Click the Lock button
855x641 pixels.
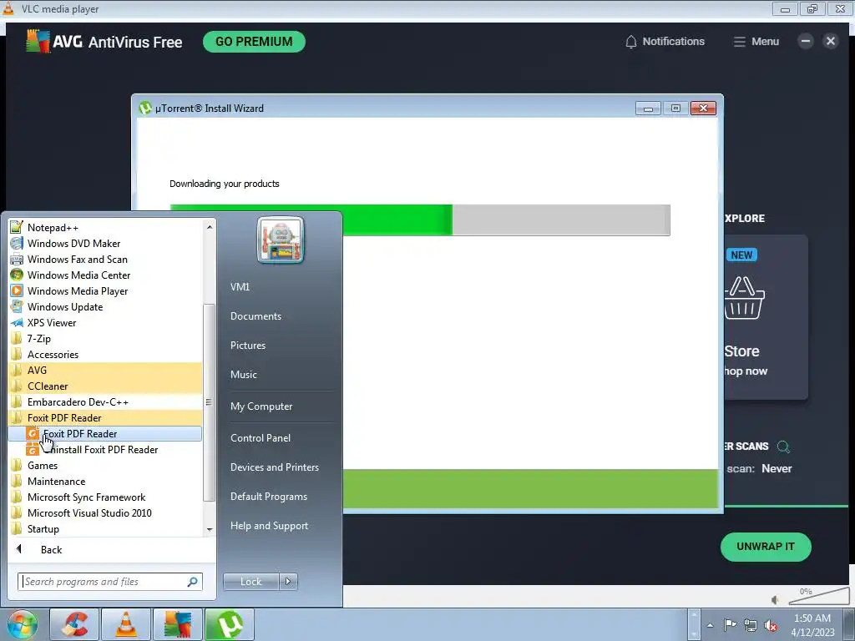click(250, 582)
